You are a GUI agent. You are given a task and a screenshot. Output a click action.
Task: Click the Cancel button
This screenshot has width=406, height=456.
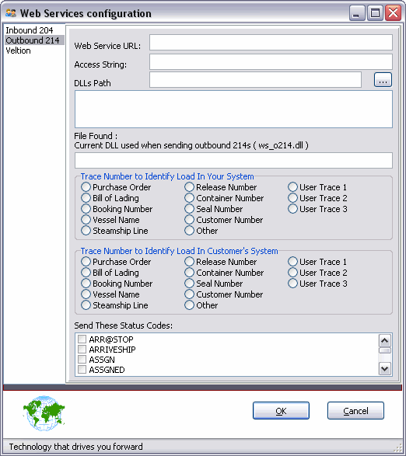pyautogui.click(x=355, y=411)
